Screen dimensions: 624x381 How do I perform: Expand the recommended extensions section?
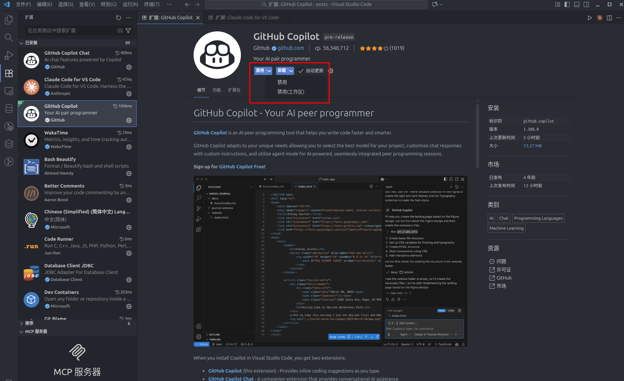coord(21,323)
